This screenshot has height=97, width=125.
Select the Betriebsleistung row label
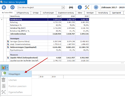coord(16,20)
